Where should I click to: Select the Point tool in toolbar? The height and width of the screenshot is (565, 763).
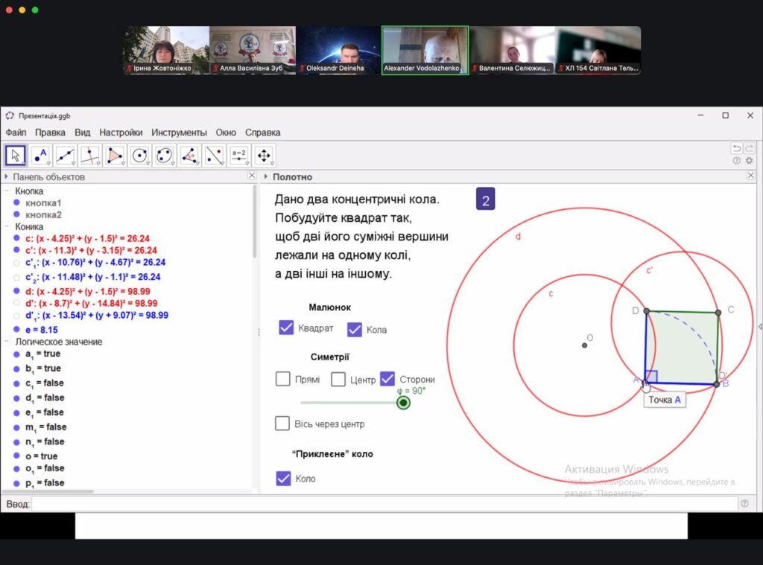[x=41, y=156]
